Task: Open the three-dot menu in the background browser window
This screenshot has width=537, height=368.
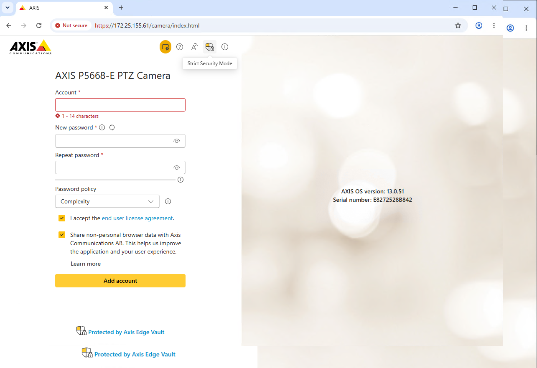Action: (526, 28)
